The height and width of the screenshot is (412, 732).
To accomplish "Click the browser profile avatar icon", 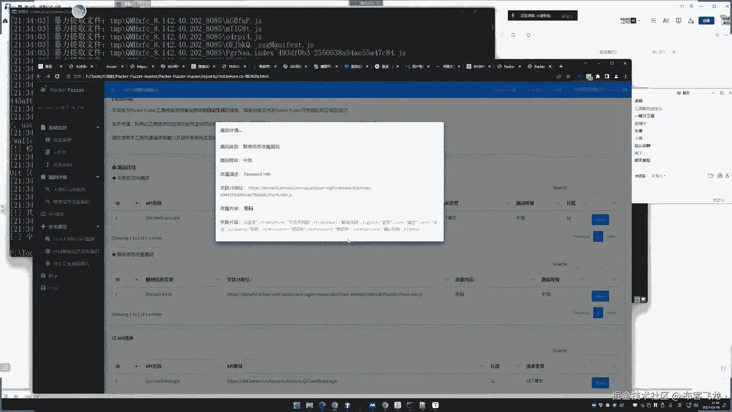I will pyautogui.click(x=616, y=76).
